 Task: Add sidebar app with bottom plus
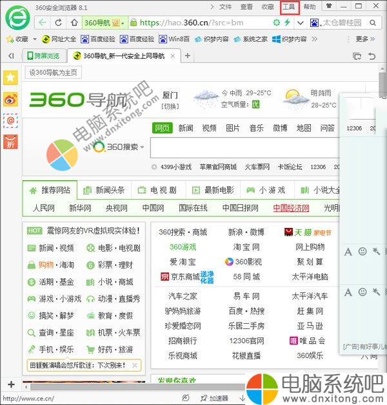point(11,384)
